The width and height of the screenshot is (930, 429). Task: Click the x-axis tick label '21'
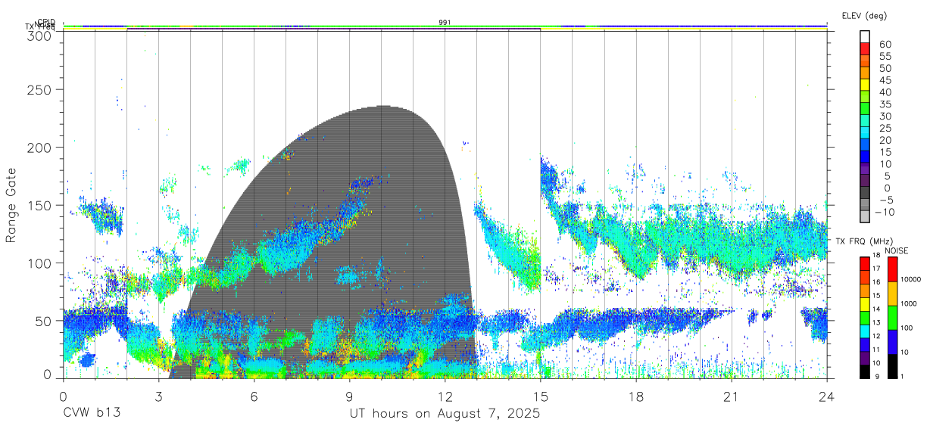[732, 396]
